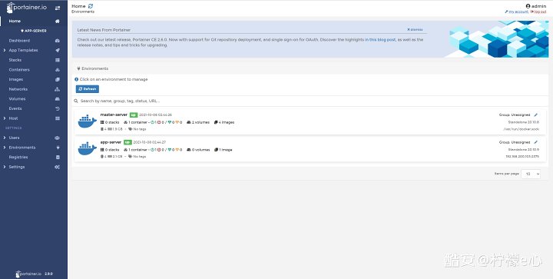
Task: Click the log out link
Action: pyautogui.click(x=538, y=12)
